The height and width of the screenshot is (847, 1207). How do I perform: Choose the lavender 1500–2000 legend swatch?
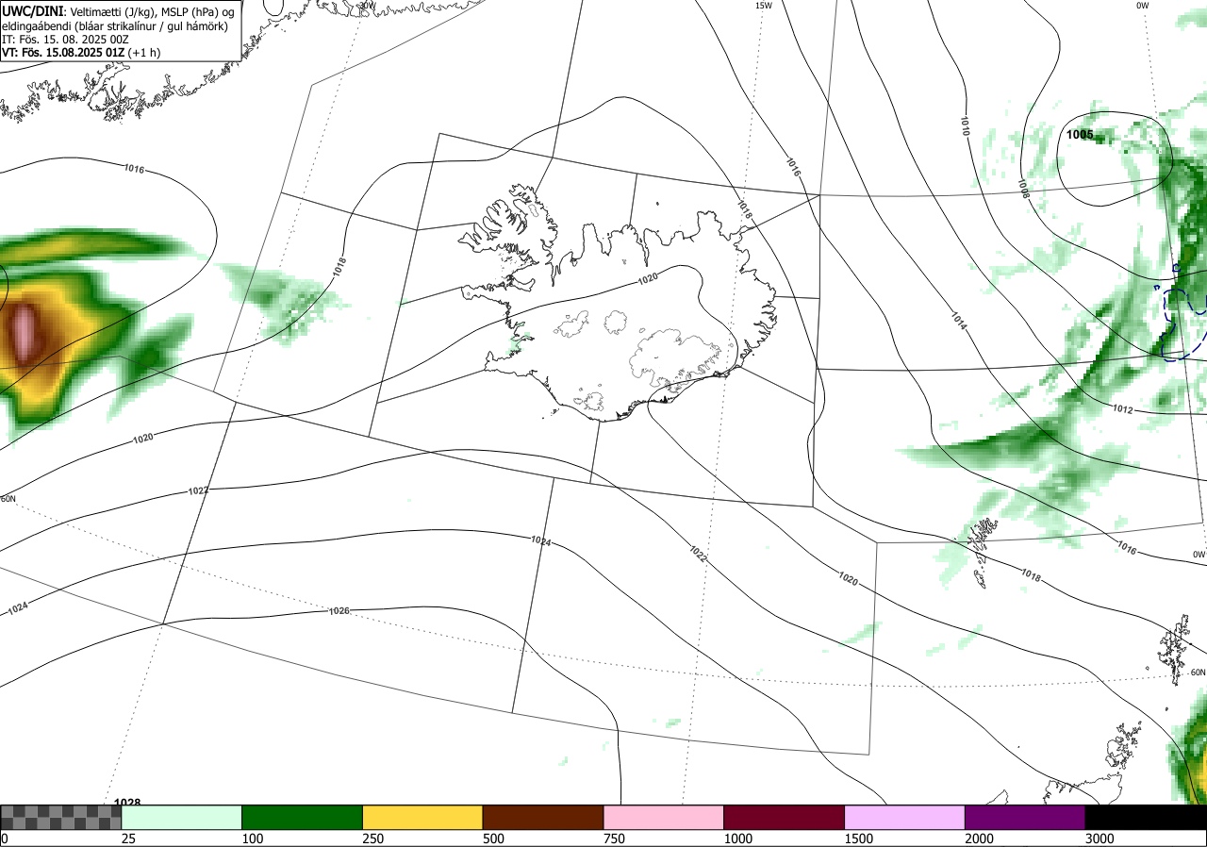point(905,817)
